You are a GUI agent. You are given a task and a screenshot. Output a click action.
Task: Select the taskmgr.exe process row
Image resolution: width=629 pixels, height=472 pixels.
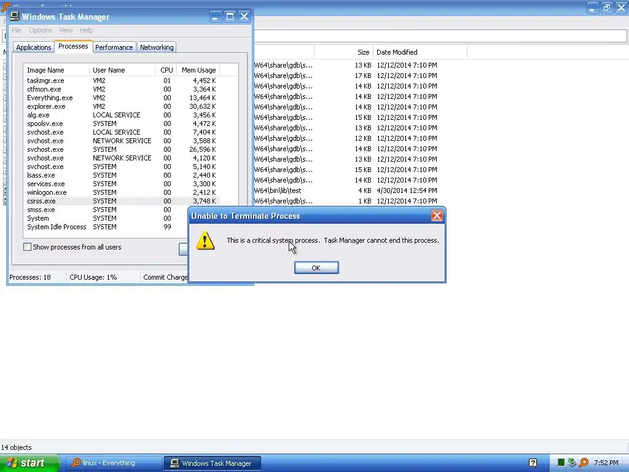pyautogui.click(x=122, y=81)
